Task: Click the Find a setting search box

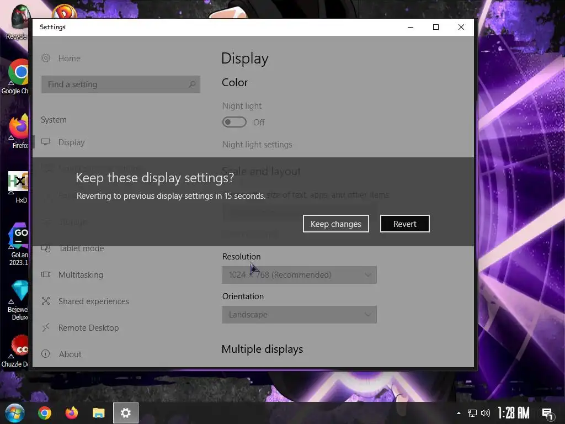Action: pyautogui.click(x=121, y=84)
